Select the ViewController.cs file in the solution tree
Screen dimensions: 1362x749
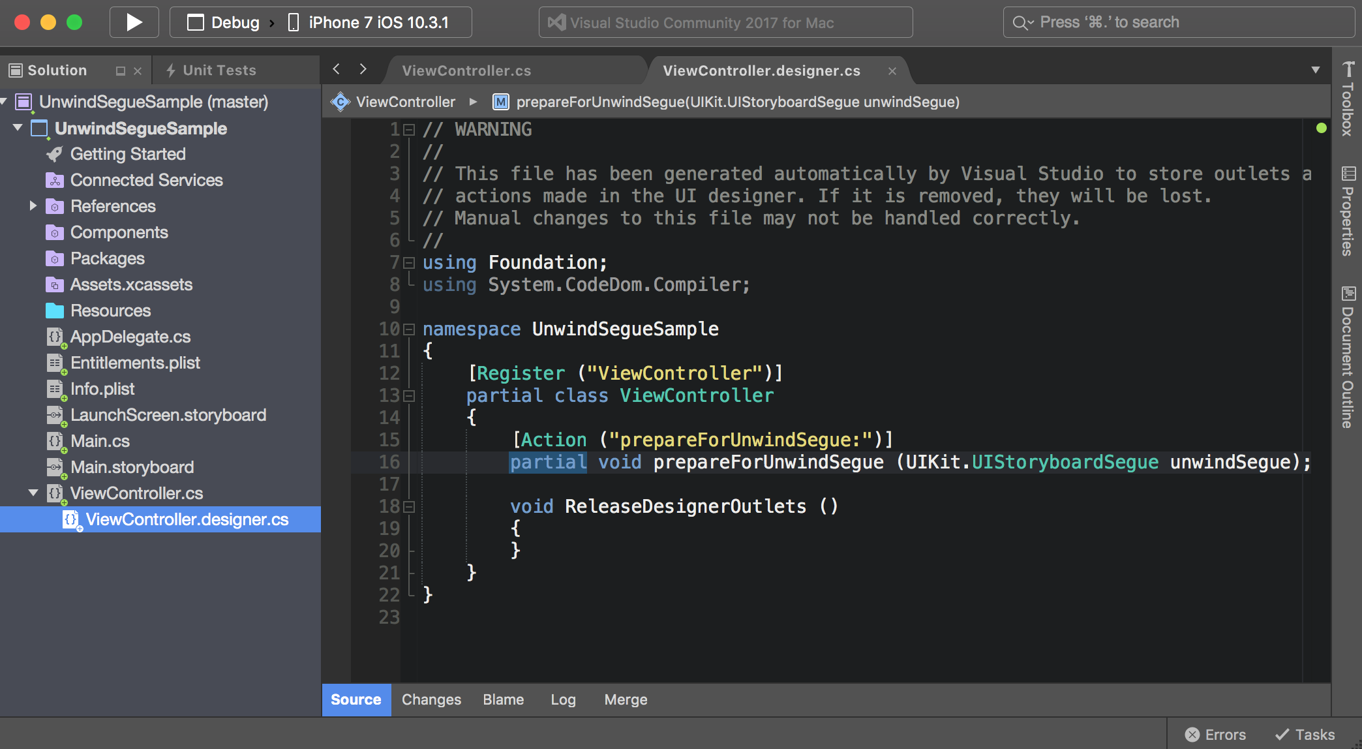coord(136,493)
